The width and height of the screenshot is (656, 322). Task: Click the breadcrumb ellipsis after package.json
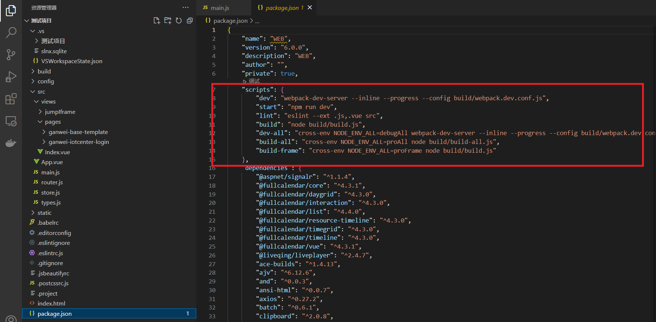257,21
